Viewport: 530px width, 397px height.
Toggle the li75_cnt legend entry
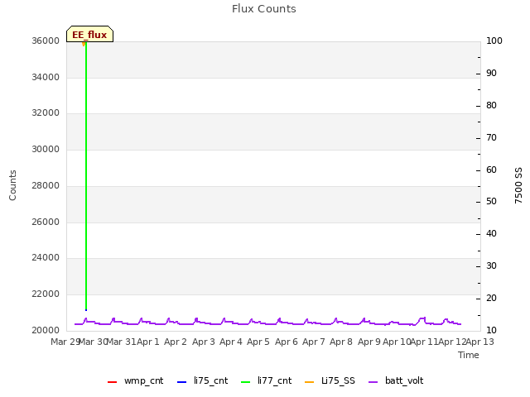[x=202, y=380]
